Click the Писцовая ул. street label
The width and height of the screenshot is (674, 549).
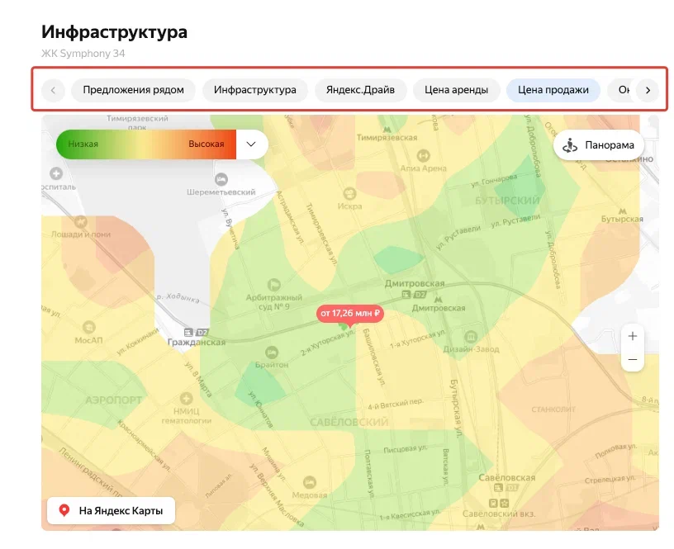406,449
